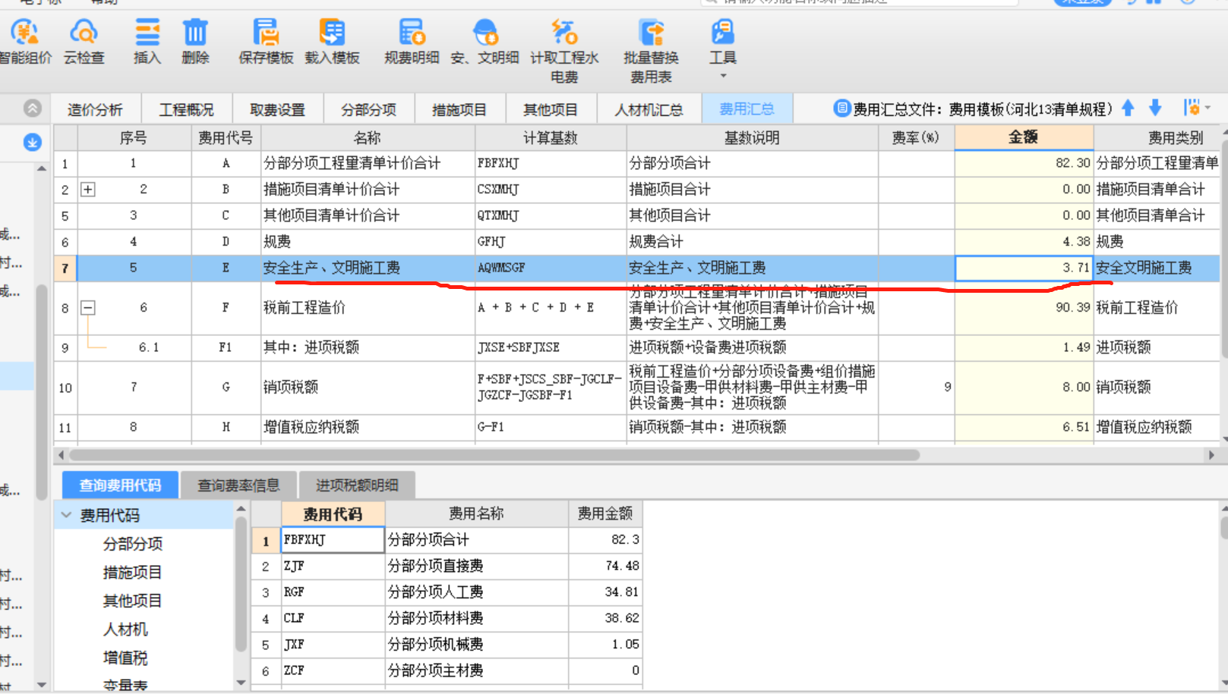Viewport: 1228px width, 694px height.
Task: Select 分部分项人工费 row in lower table
Action: [447, 592]
